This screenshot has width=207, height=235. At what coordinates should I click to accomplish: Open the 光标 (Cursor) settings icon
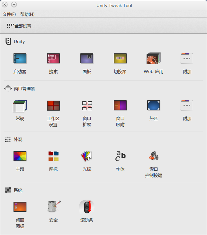pos(86,156)
